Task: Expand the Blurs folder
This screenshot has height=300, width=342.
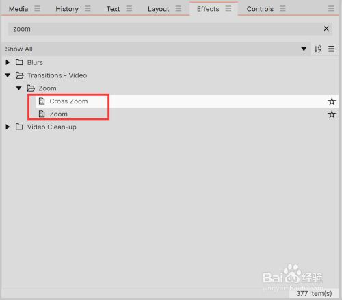Action: point(8,62)
